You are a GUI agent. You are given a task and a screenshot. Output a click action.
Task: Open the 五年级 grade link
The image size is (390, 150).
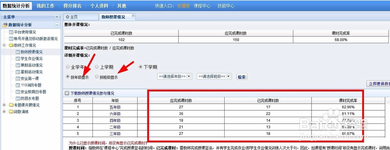[115, 107]
